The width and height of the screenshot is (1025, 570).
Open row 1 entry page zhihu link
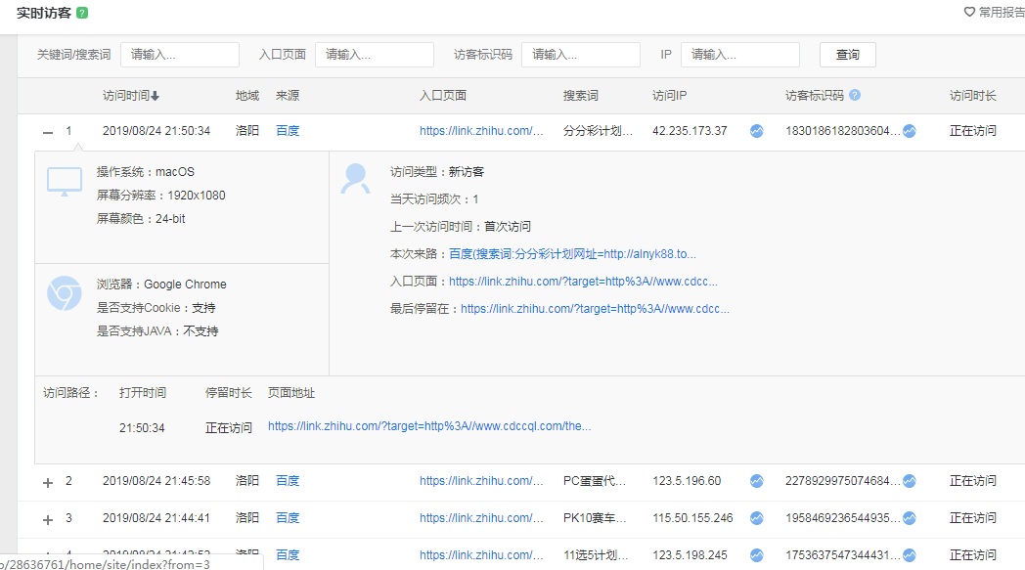[481, 131]
